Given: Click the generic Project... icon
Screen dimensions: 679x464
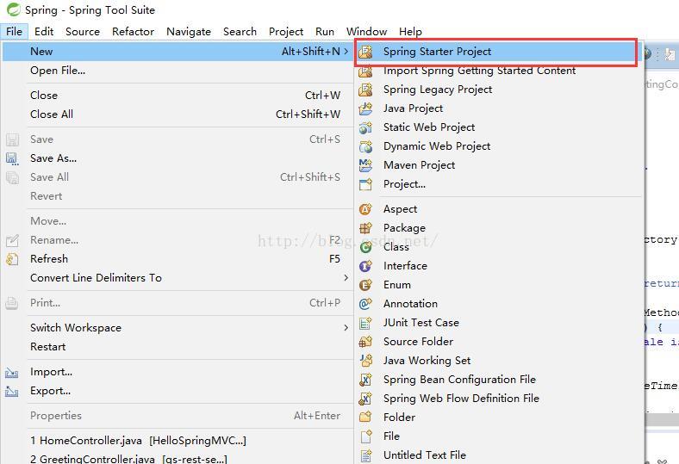Looking at the screenshot, I should pos(365,184).
